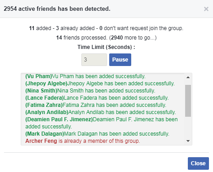213x172 pixels.
Task: Click the Nina Smith added line
Action: coord(90,91)
